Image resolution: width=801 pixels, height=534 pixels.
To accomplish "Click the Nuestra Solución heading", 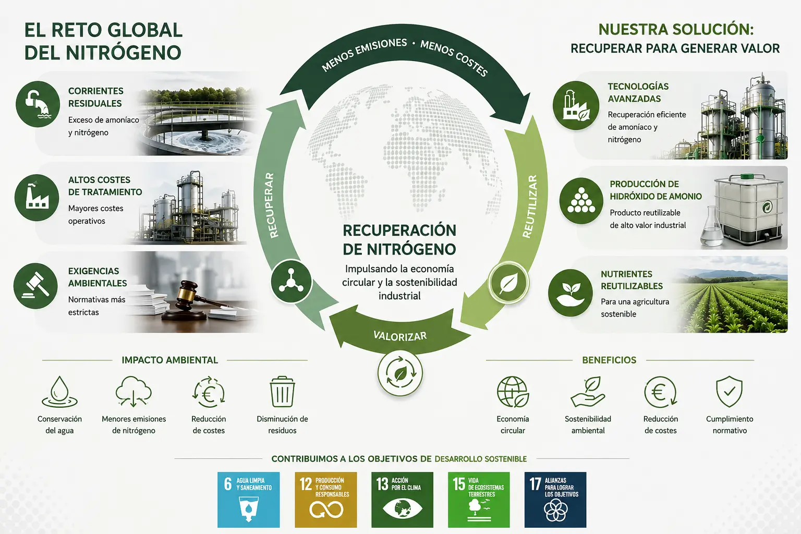I will pyautogui.click(x=676, y=29).
